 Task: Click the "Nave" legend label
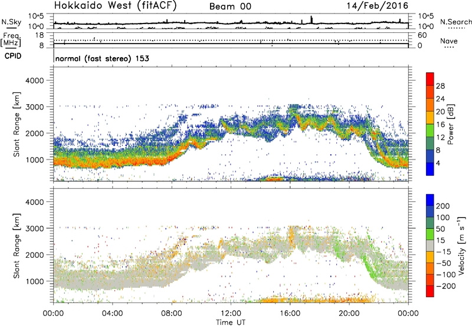[449, 41]
